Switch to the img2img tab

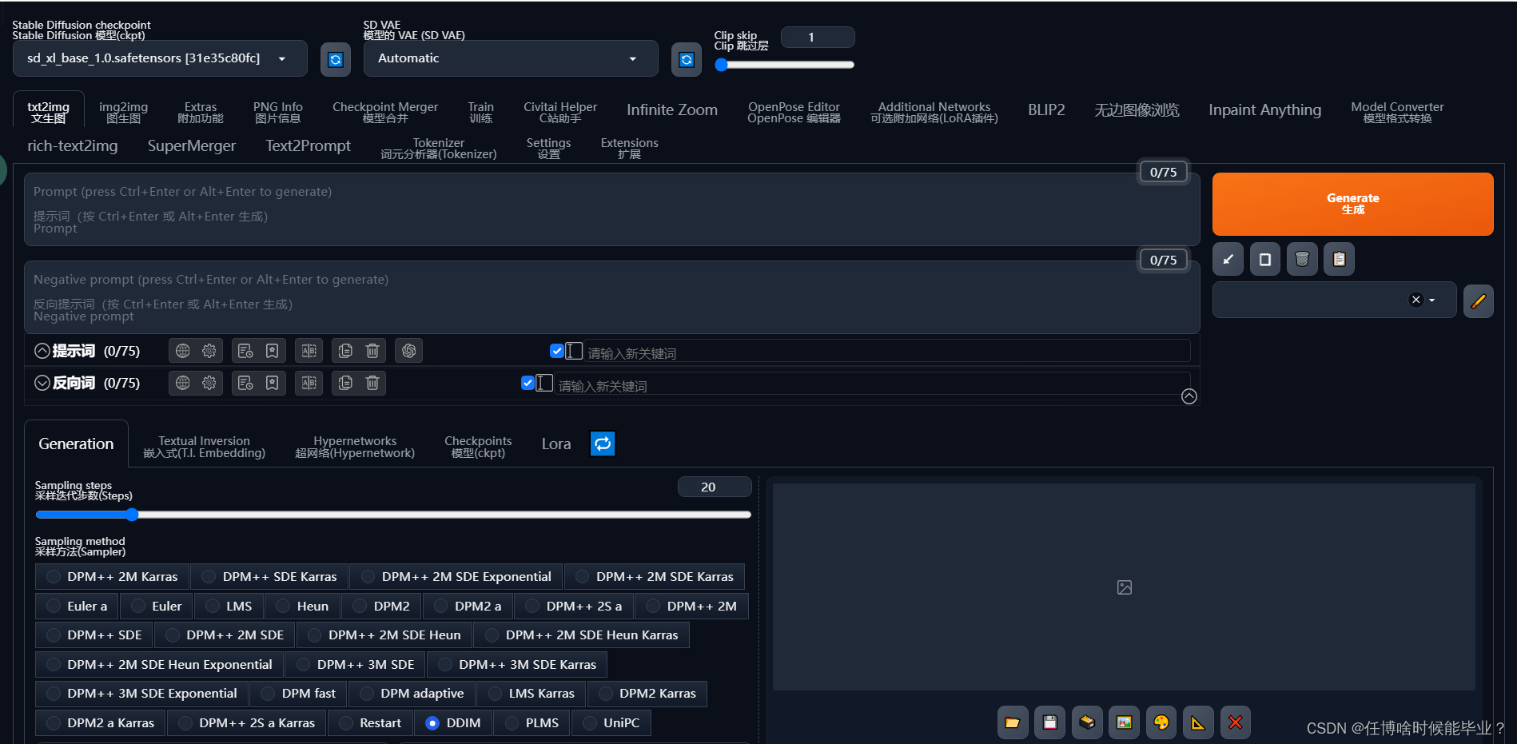pyautogui.click(x=123, y=112)
